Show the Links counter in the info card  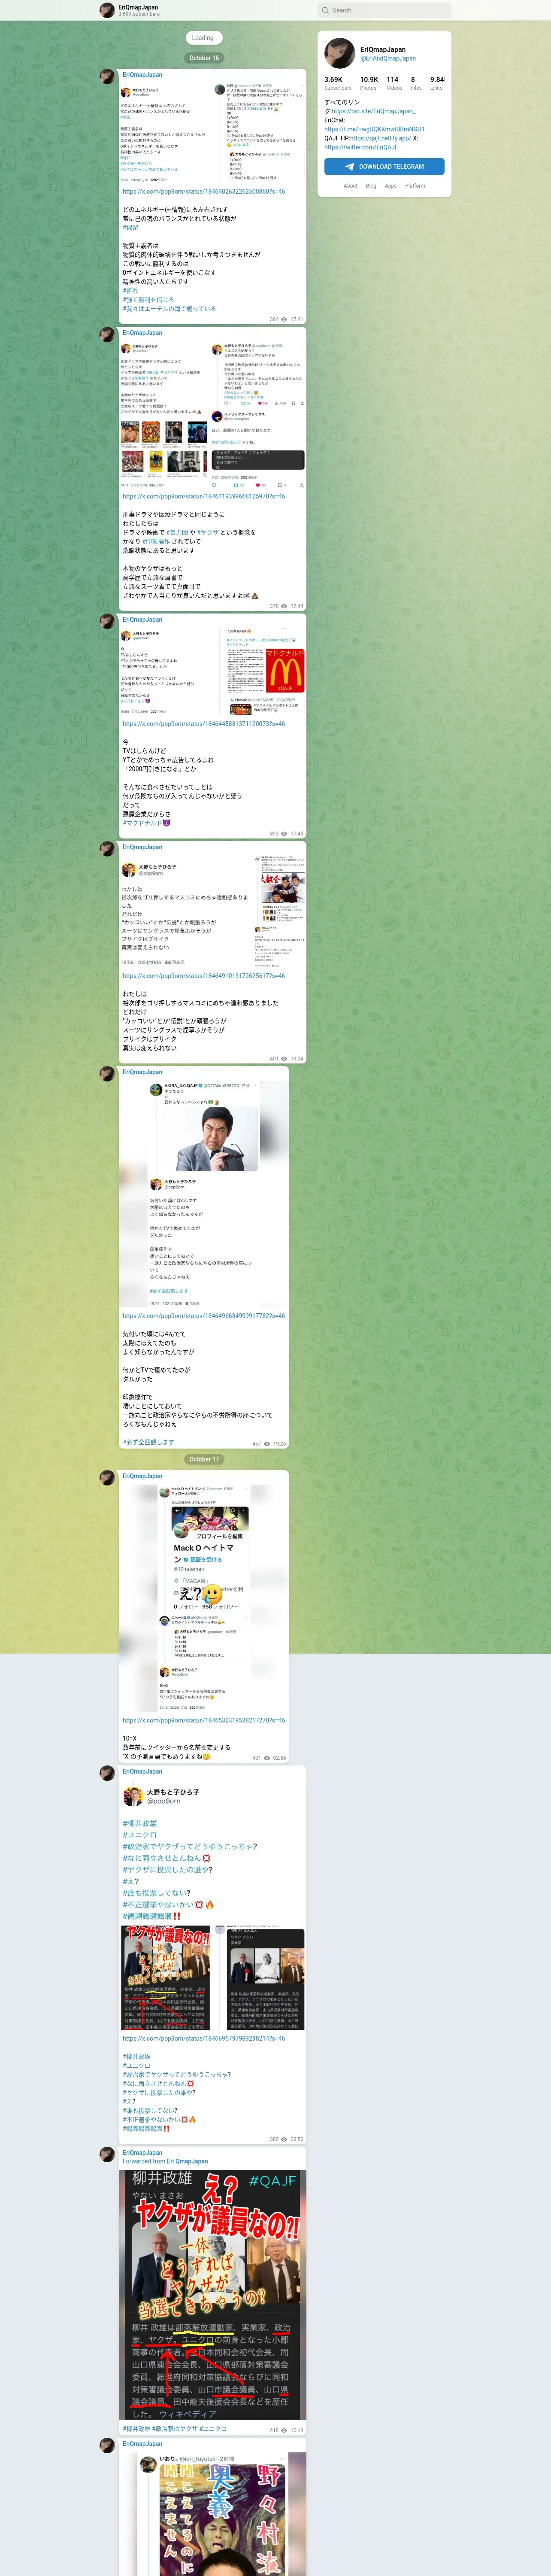(x=436, y=83)
